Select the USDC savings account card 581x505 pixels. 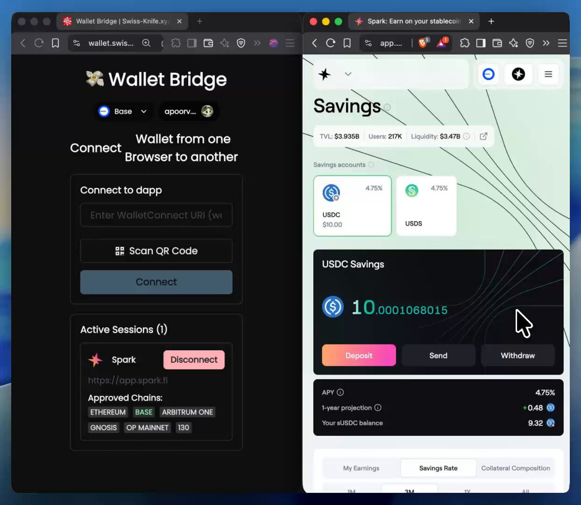(x=352, y=206)
